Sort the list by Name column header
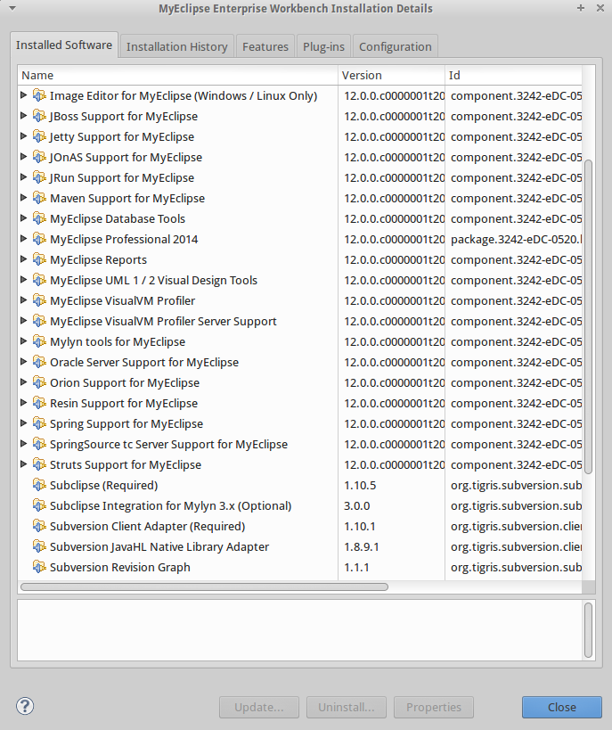 tap(178, 76)
